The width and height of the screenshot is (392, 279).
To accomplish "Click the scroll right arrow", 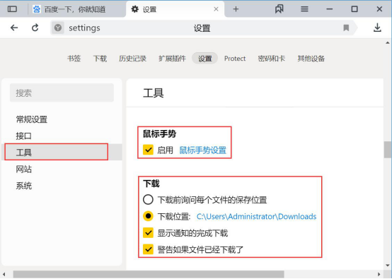I will pyautogui.click(x=379, y=275).
